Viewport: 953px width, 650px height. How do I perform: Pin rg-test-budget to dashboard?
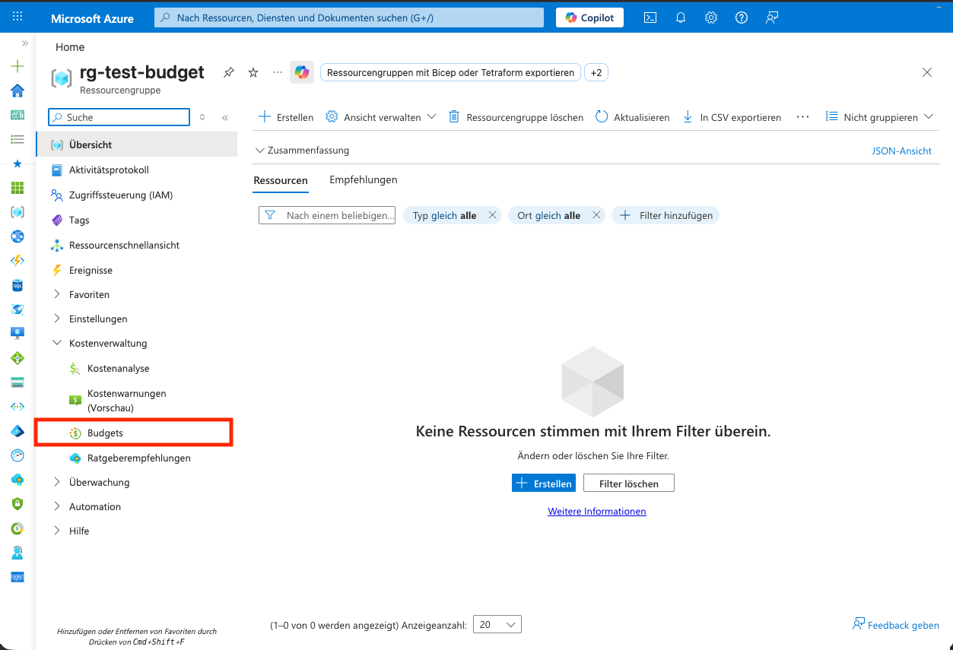click(228, 72)
